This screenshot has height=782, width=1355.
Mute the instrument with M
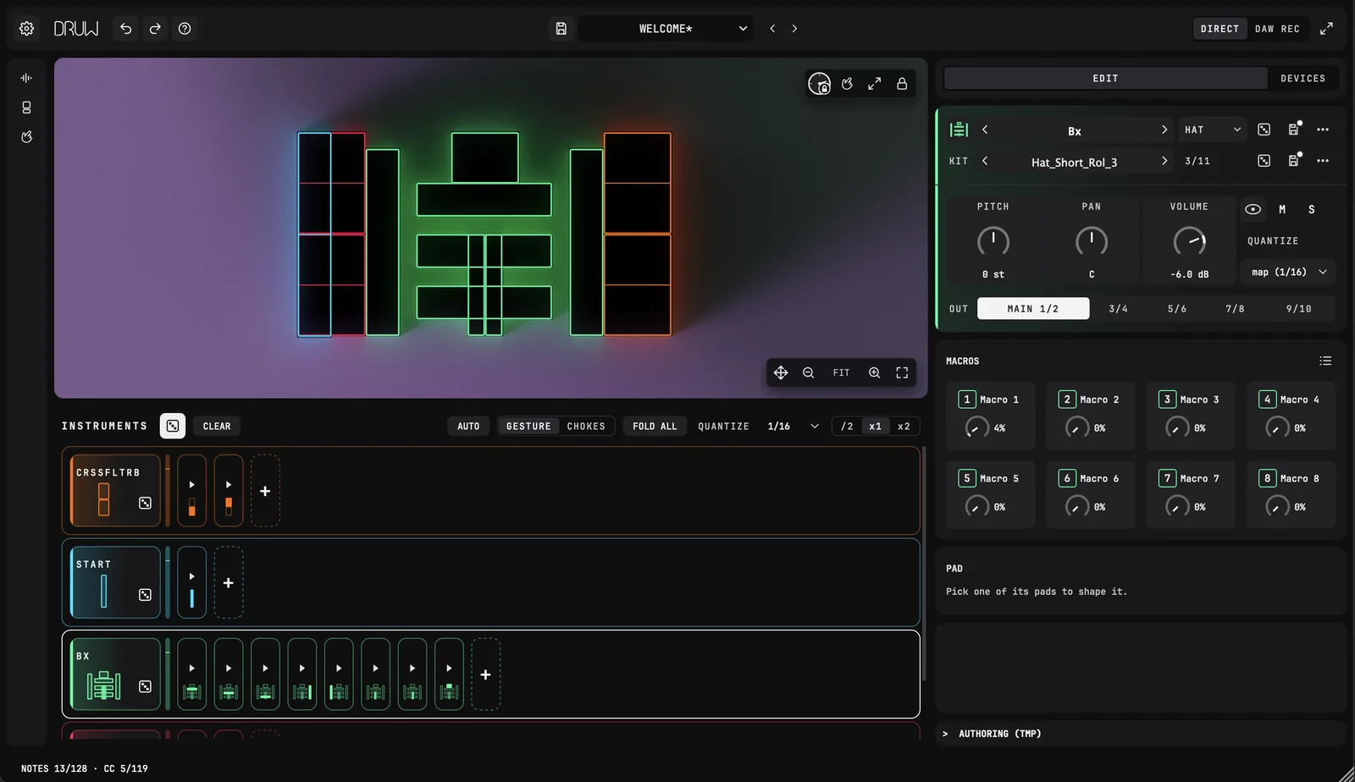pos(1282,209)
